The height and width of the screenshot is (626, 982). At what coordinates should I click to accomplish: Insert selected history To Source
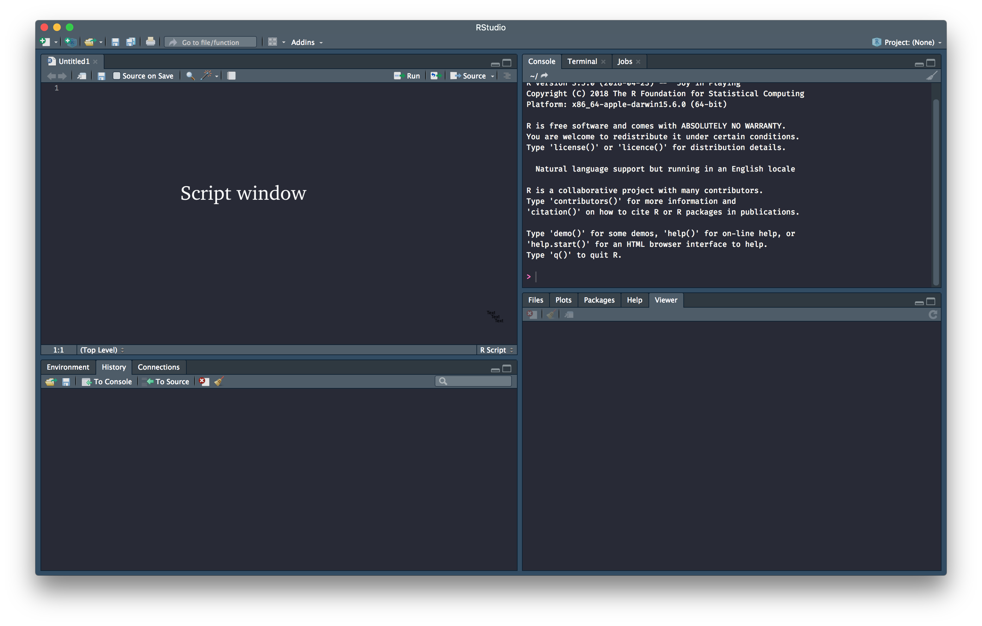(166, 382)
